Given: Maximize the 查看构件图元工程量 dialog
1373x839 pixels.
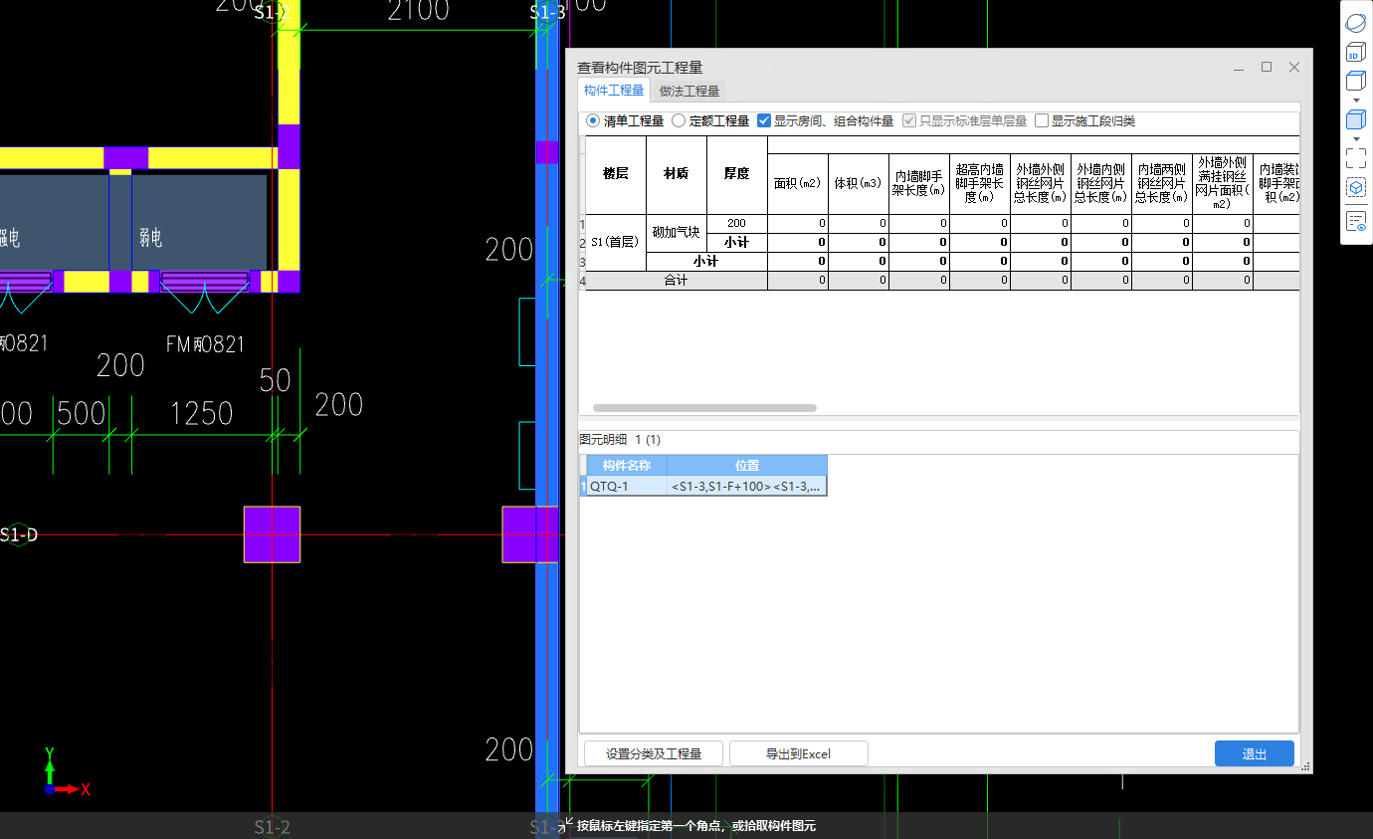Looking at the screenshot, I should point(1267,68).
